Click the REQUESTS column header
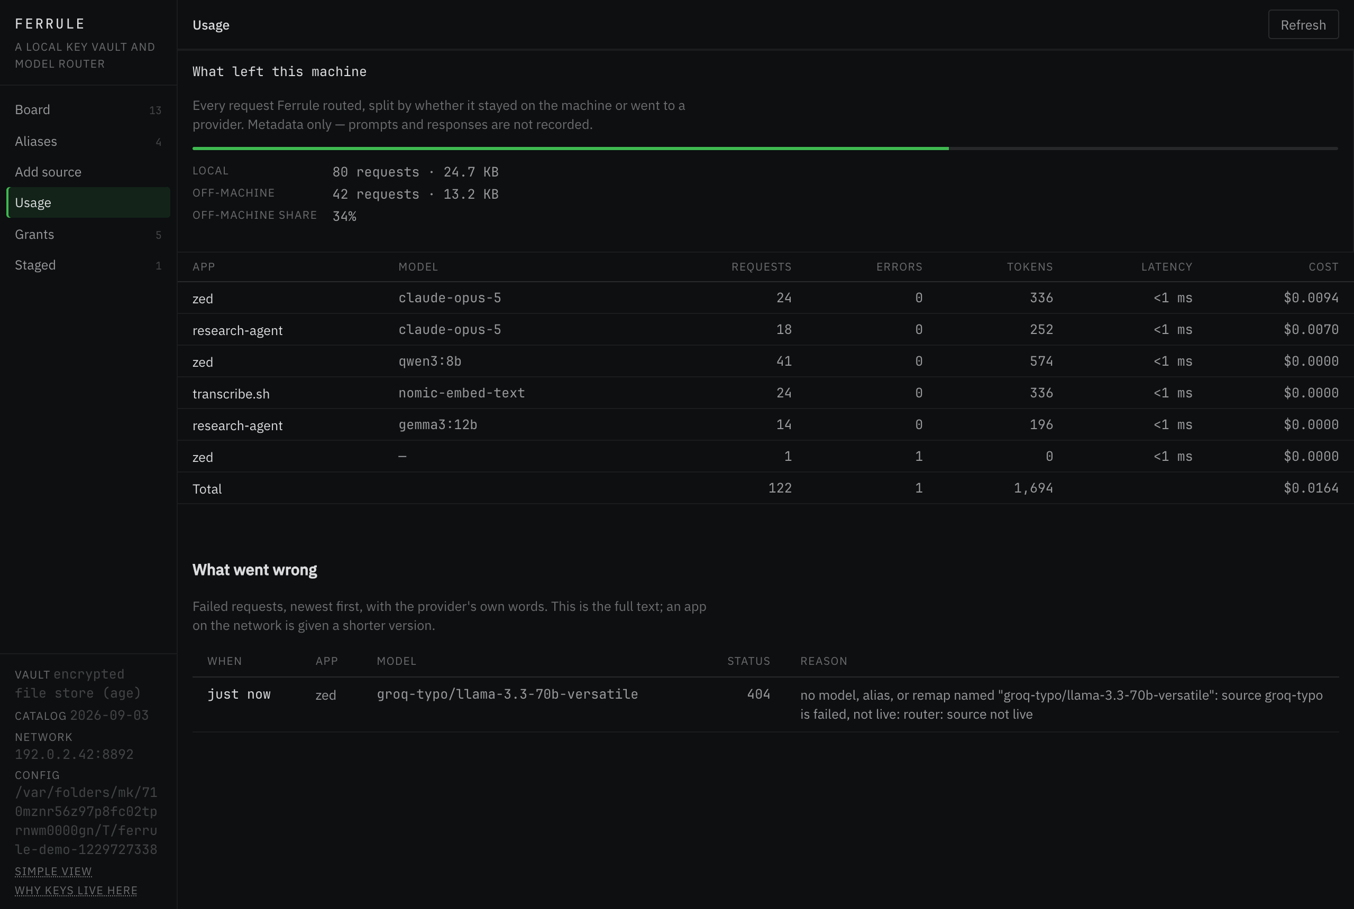The width and height of the screenshot is (1354, 909). point(761,267)
